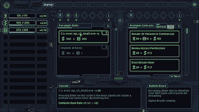199x112 pixels.
Task: Click the +0.76 compute rate value
Action: (42, 30)
